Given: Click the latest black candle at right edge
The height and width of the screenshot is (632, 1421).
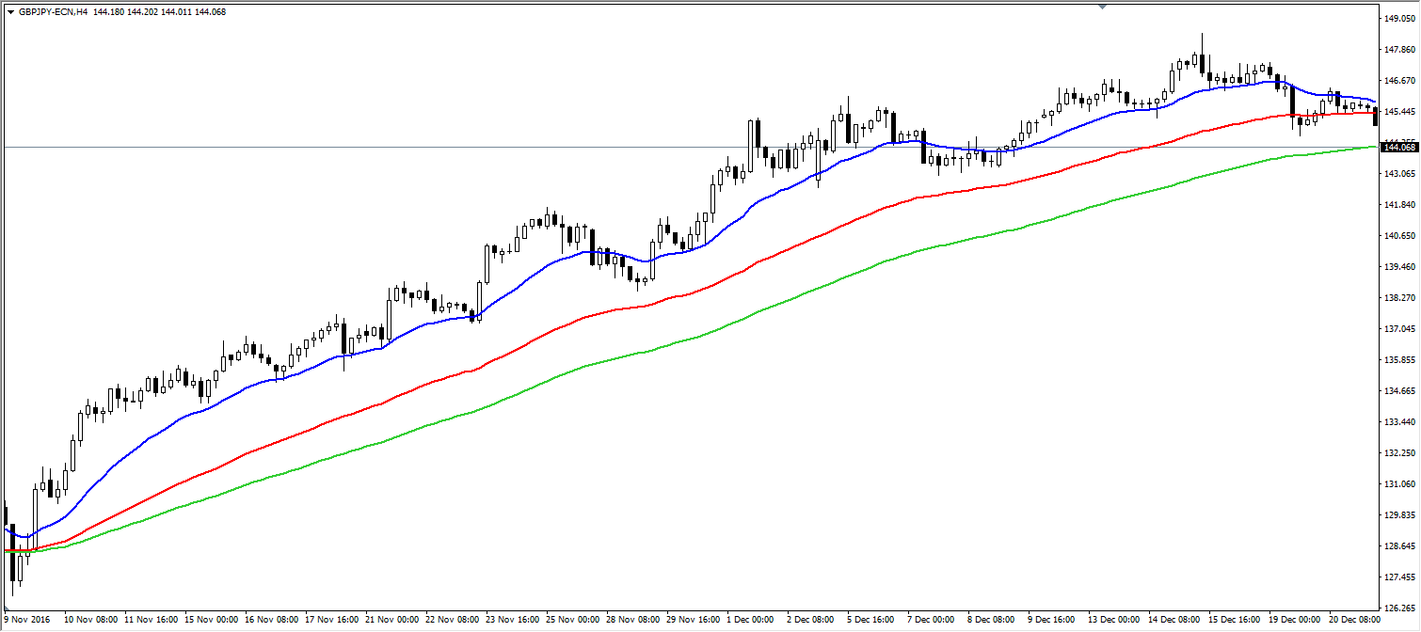Looking at the screenshot, I should (1376, 117).
